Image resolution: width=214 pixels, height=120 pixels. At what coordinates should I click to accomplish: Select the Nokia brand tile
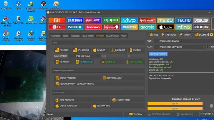tap(75, 27)
